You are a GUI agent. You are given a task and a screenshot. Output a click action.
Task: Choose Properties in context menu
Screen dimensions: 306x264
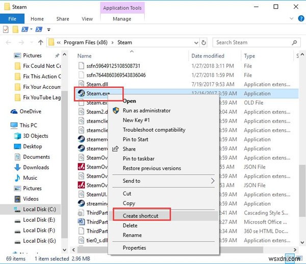point(134,248)
